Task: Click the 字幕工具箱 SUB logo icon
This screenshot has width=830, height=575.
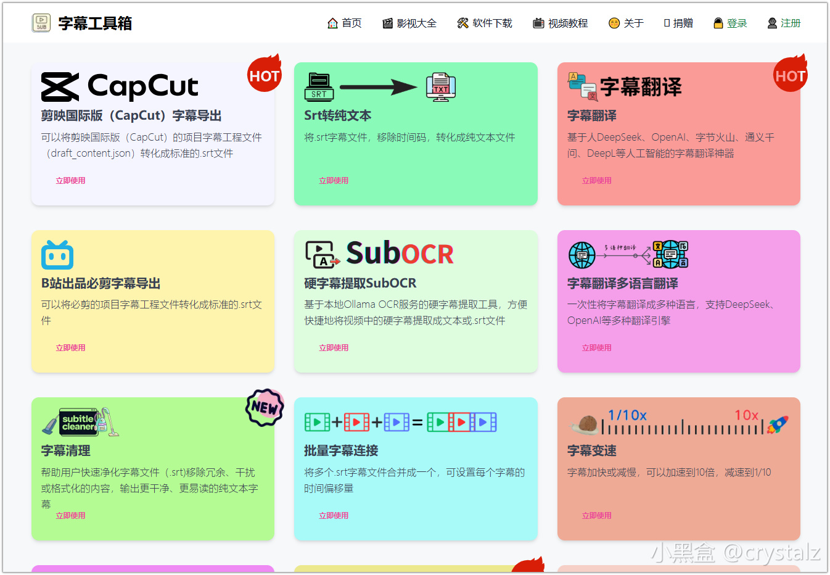Action: [x=41, y=23]
